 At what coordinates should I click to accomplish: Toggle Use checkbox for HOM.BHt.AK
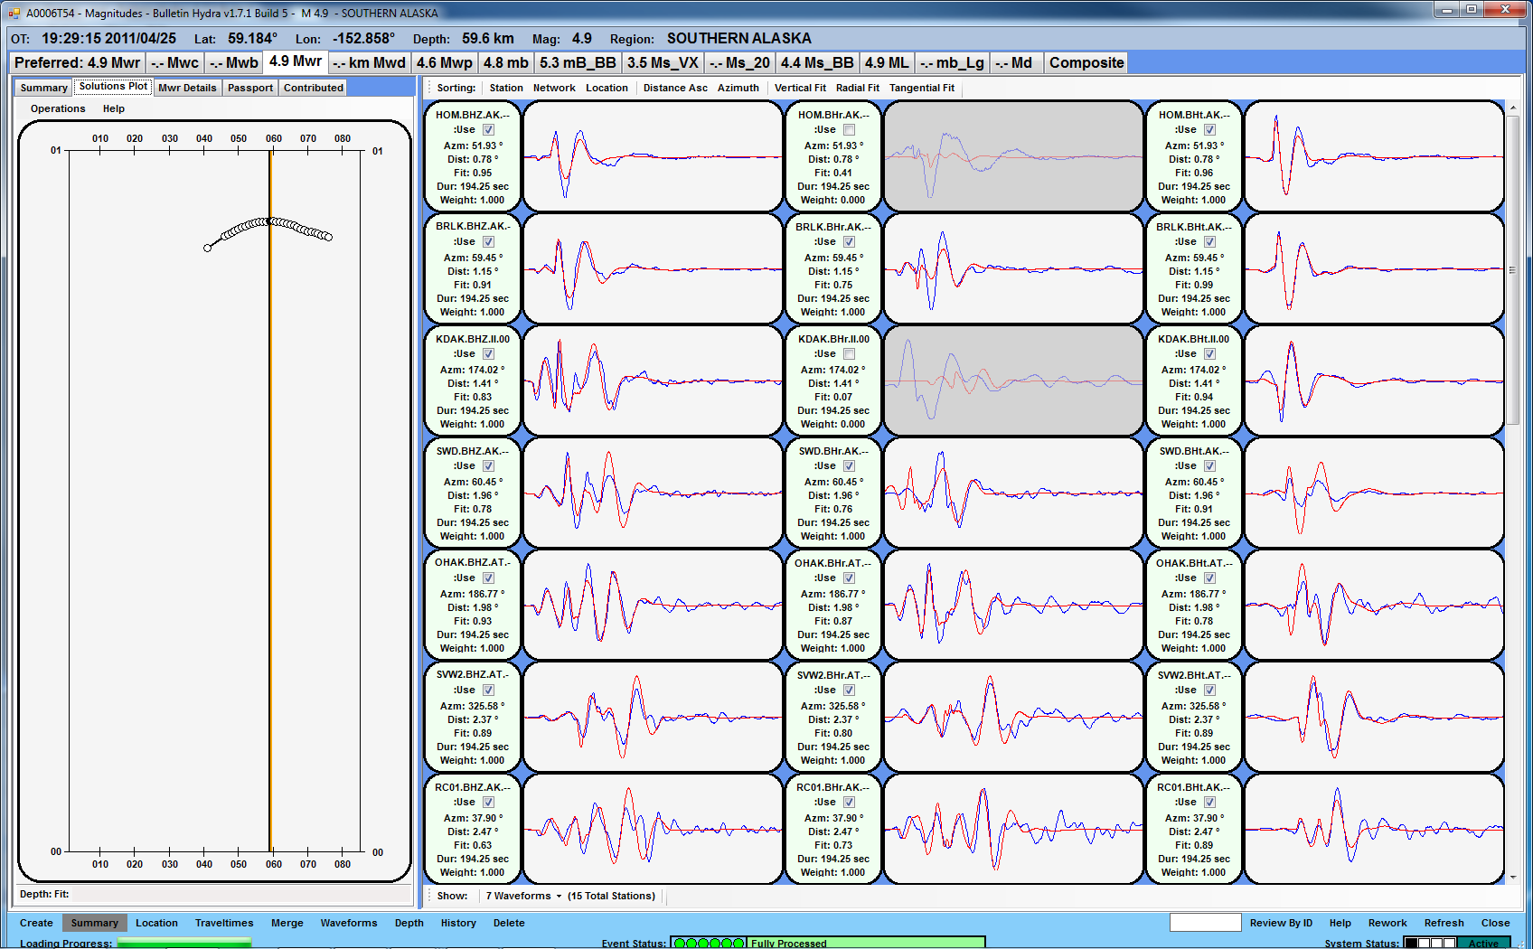[1209, 130]
